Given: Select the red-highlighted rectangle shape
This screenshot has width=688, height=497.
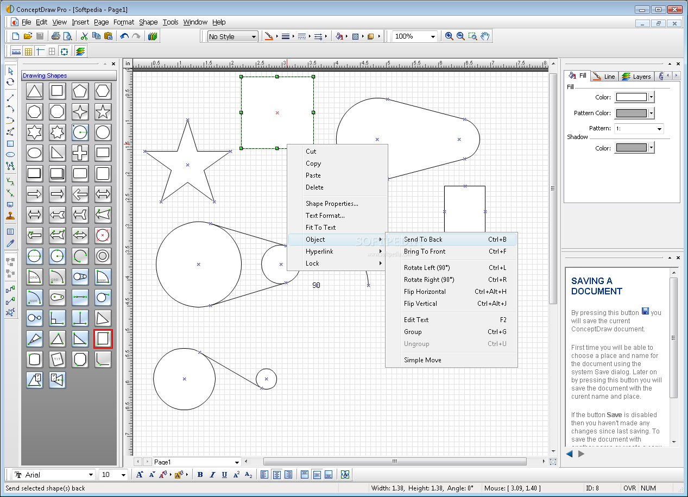Looking at the screenshot, I should 103,339.
